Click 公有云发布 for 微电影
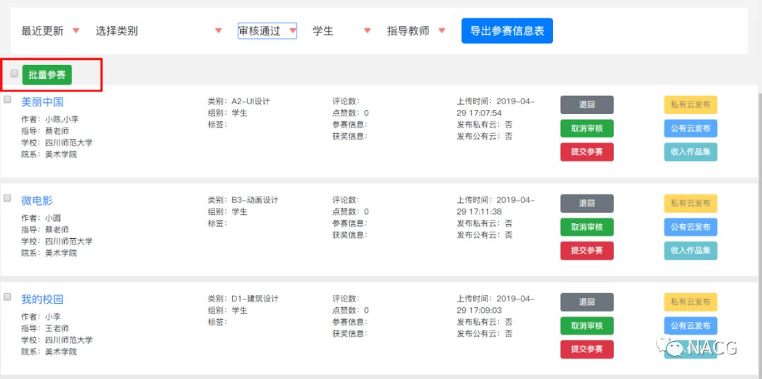Viewport: 762px width, 379px height. click(x=691, y=227)
